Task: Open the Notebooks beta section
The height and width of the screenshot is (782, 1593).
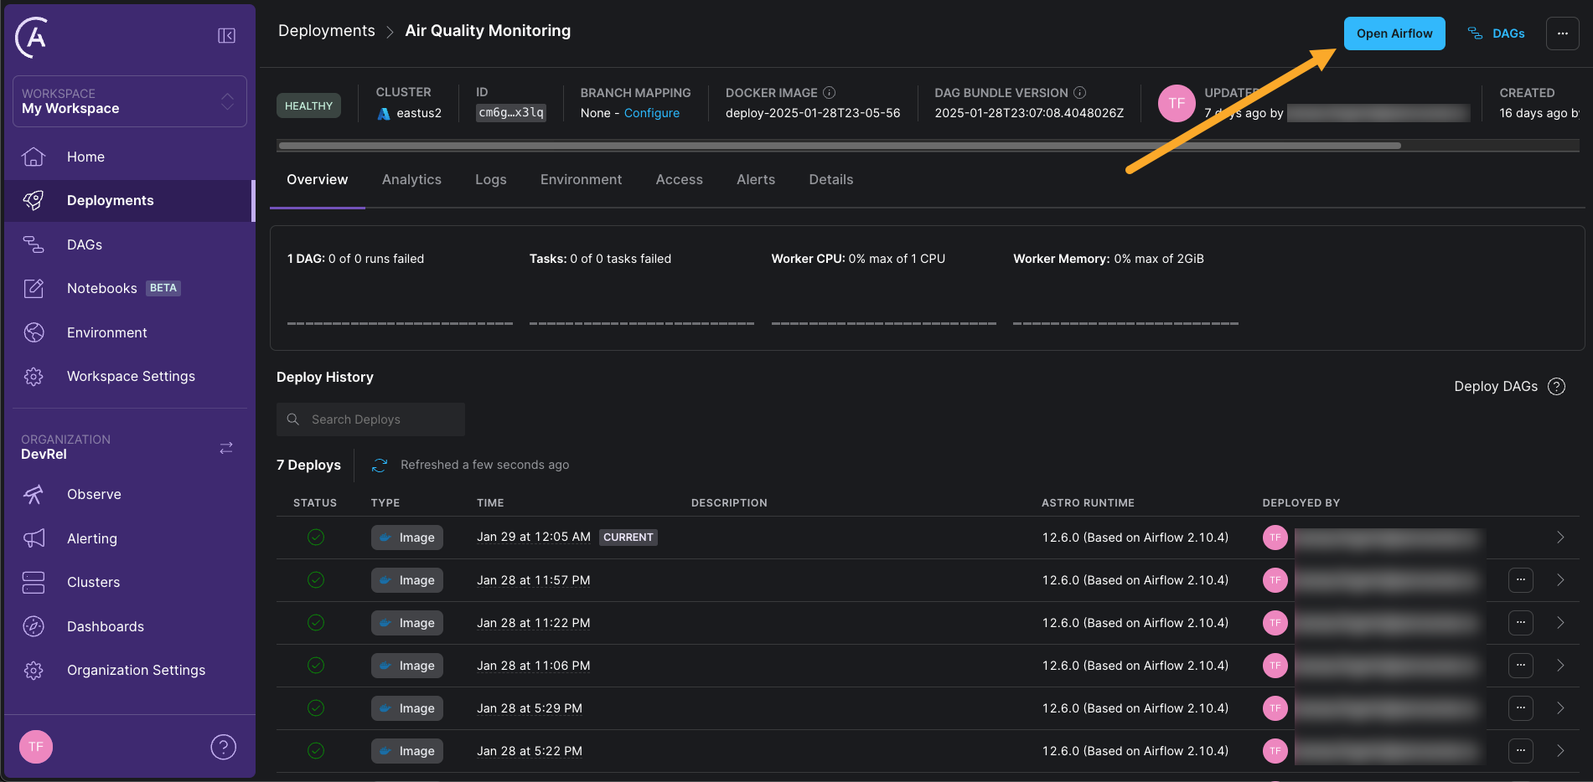Action: [102, 288]
